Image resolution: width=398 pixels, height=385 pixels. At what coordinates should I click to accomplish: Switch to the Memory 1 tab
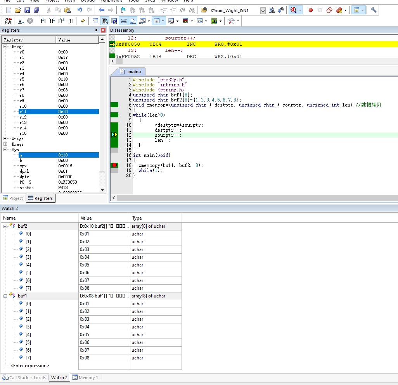[x=85, y=378]
